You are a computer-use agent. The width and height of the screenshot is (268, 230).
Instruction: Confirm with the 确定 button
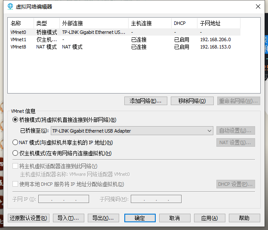coord(140,218)
